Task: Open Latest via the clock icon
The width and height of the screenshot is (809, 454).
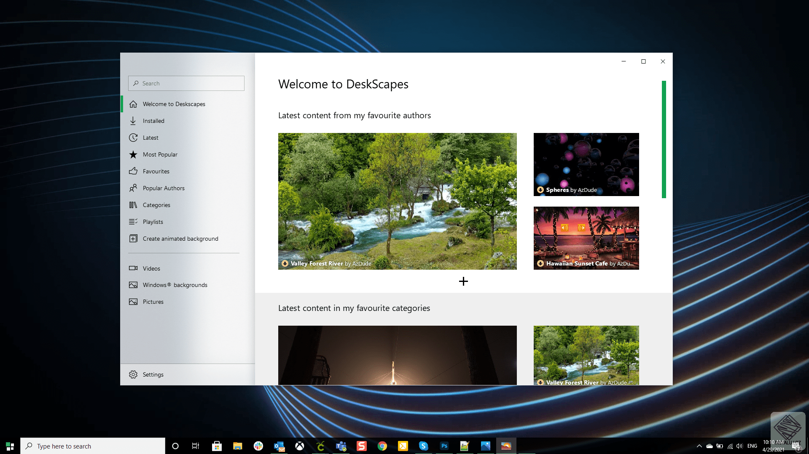Action: pyautogui.click(x=133, y=138)
